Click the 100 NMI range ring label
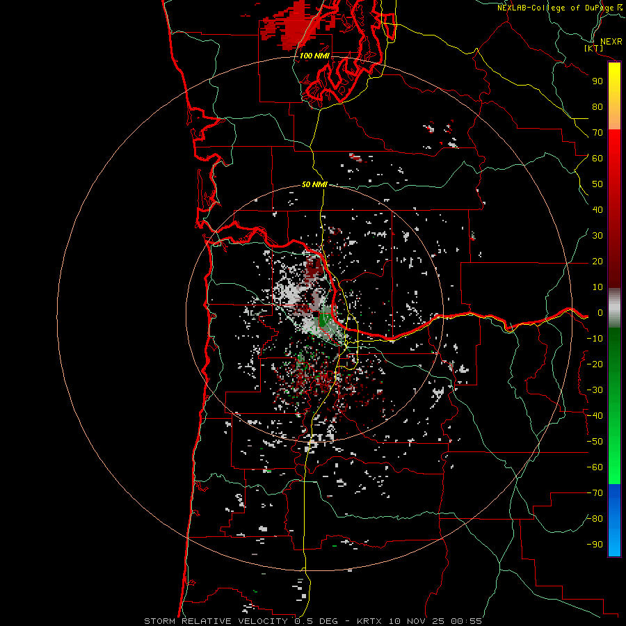This screenshot has height=626, width=626. coord(314,56)
